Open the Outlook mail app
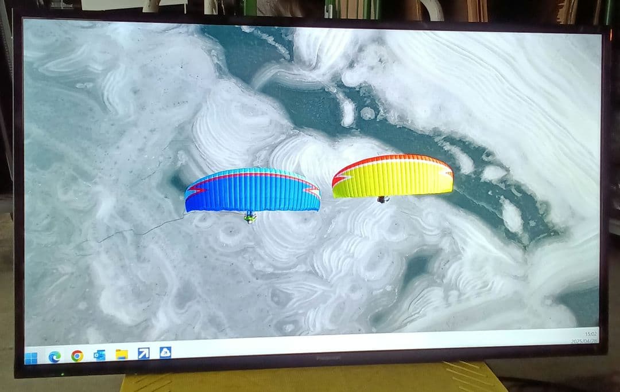This screenshot has width=620, height=392. pos(99,354)
